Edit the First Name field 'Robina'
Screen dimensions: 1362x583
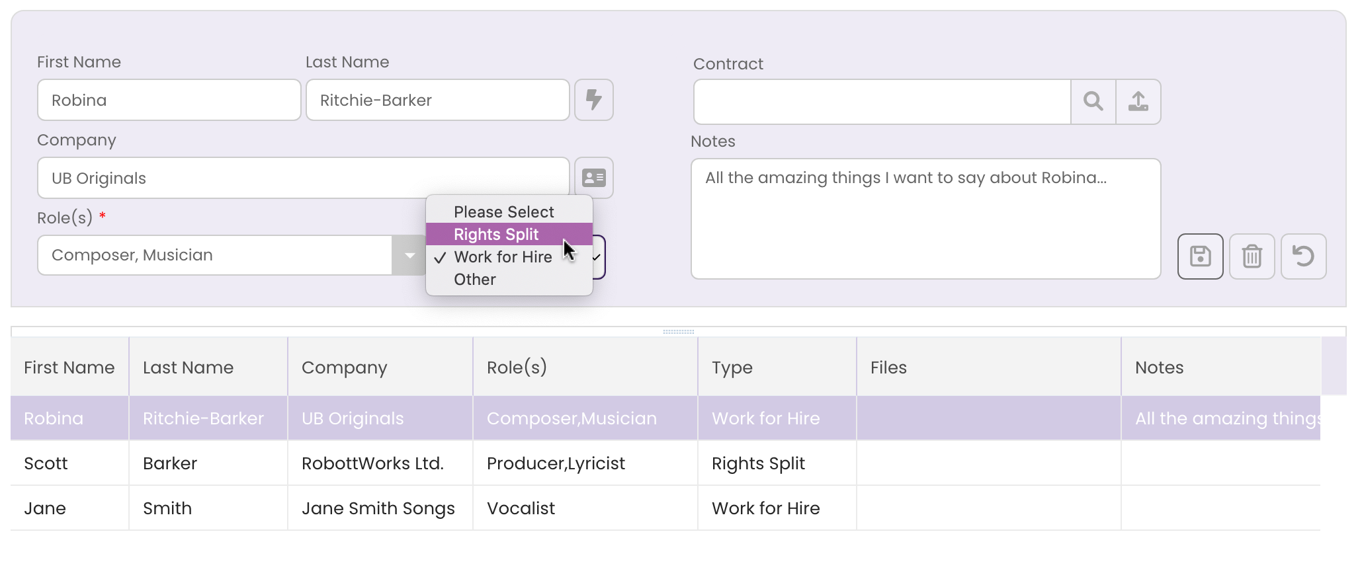[169, 100]
